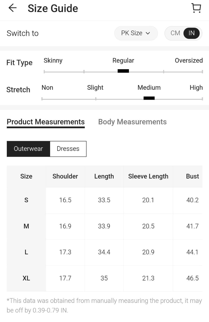Switch to Body Measurements tab
The width and height of the screenshot is (209, 322).
pos(132,122)
